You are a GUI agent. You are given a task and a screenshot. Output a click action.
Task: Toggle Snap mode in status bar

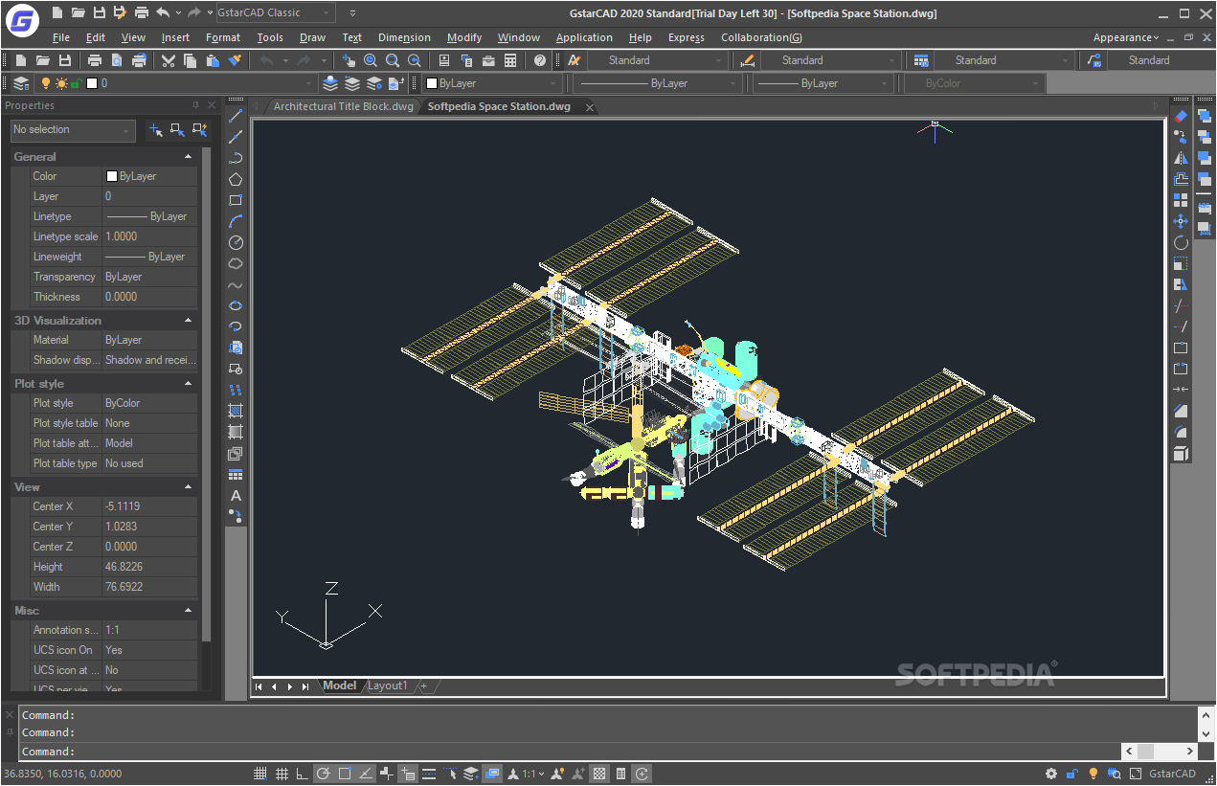(x=260, y=774)
